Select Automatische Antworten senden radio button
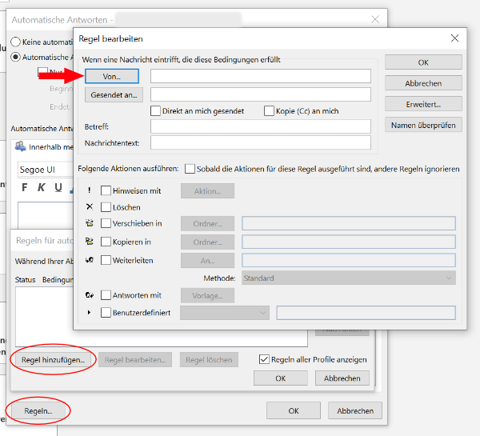Image resolution: width=480 pixels, height=436 pixels. 16,57
